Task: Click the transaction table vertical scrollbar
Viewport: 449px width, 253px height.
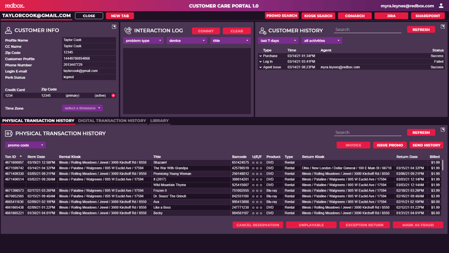Action: click(443, 165)
